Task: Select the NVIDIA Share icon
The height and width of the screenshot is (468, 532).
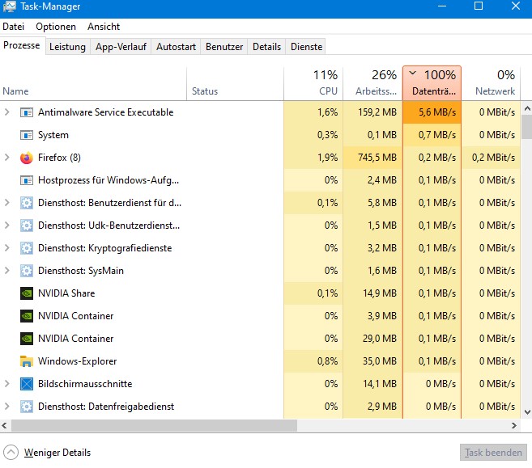Action: (27, 293)
